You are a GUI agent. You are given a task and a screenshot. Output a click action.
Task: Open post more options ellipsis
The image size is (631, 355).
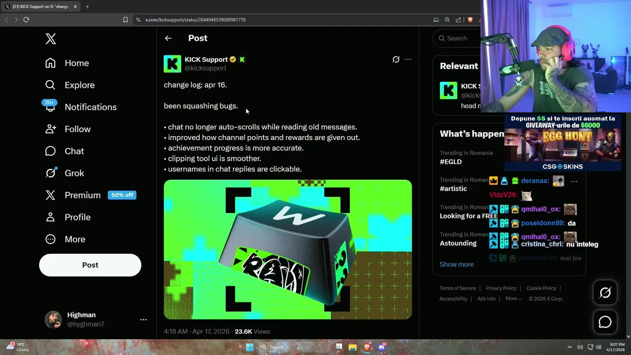coord(408,59)
